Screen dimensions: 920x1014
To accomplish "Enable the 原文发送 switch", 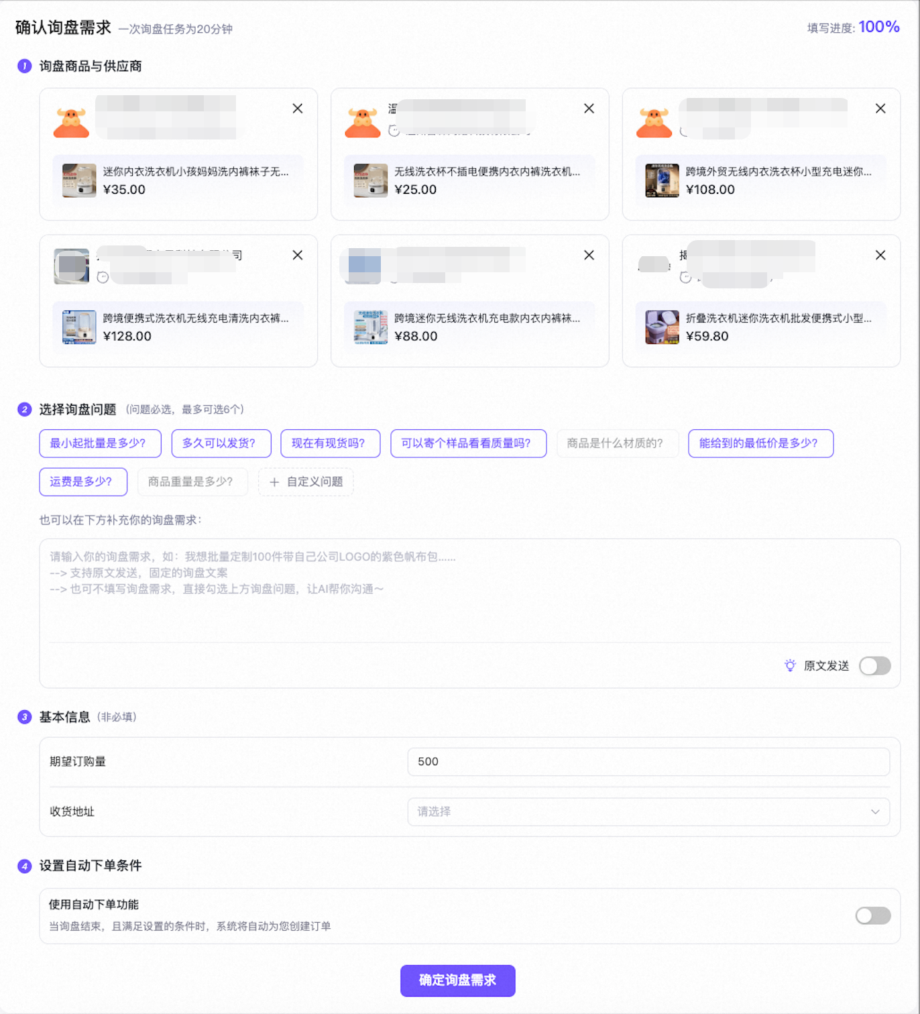I will [875, 665].
